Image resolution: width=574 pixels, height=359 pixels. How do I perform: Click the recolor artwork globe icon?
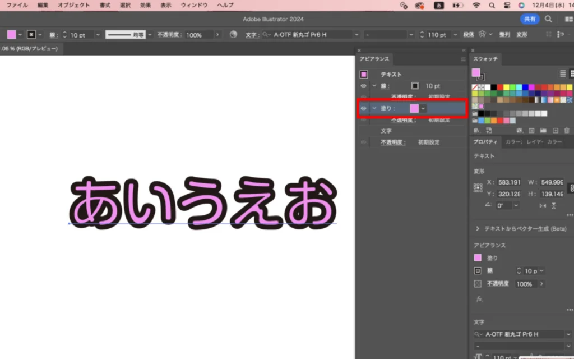click(233, 35)
